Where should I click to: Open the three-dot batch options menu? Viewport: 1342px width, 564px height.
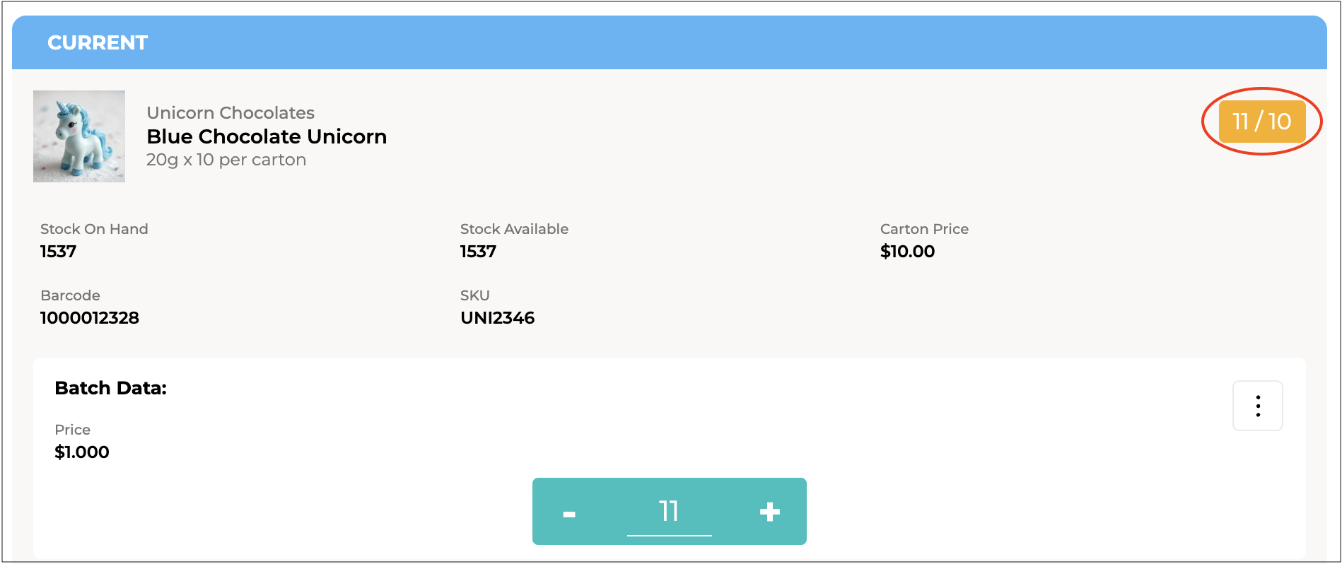[x=1257, y=406]
